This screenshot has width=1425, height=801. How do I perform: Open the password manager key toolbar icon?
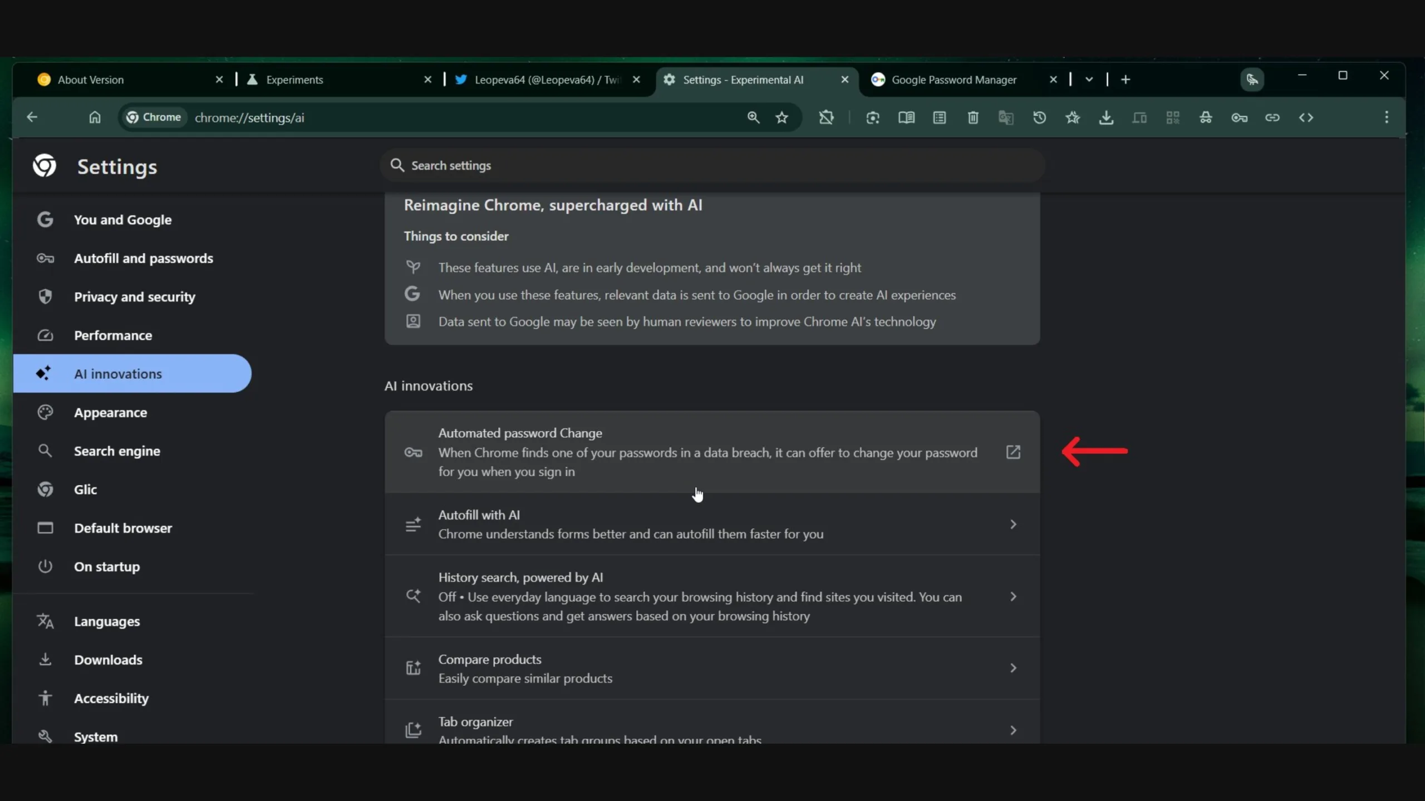coord(1239,117)
